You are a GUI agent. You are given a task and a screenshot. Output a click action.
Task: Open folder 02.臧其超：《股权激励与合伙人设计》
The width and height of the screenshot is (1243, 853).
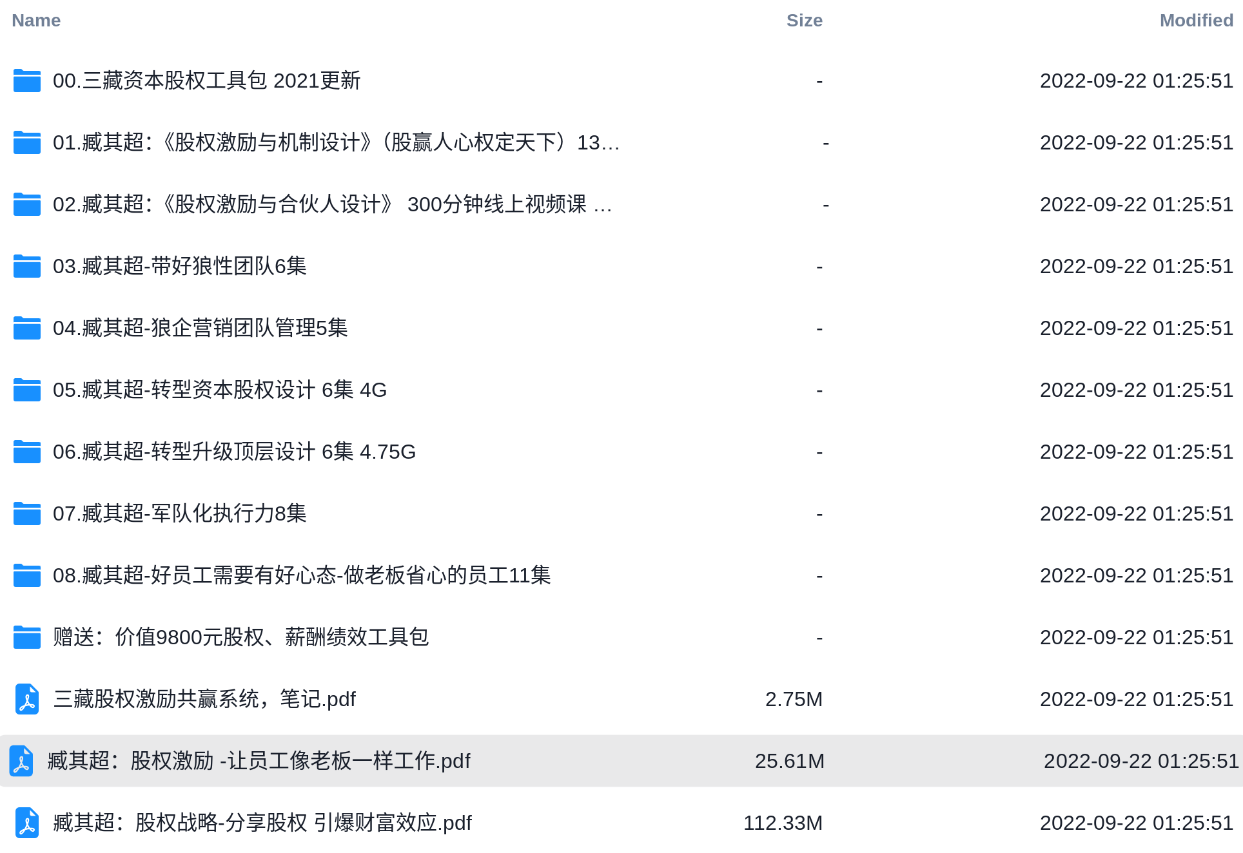point(332,204)
